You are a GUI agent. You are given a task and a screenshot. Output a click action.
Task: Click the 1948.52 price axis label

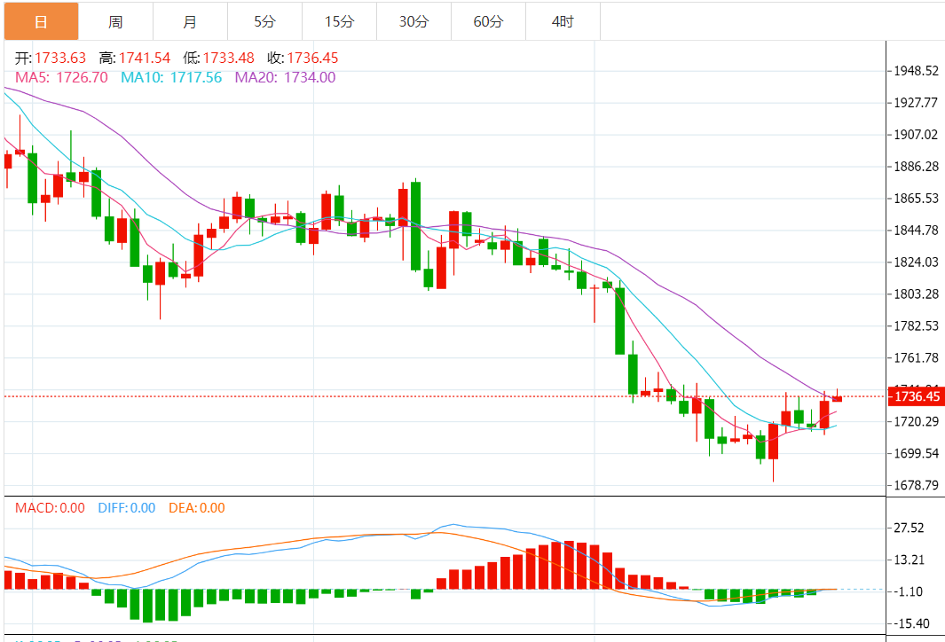(916, 71)
